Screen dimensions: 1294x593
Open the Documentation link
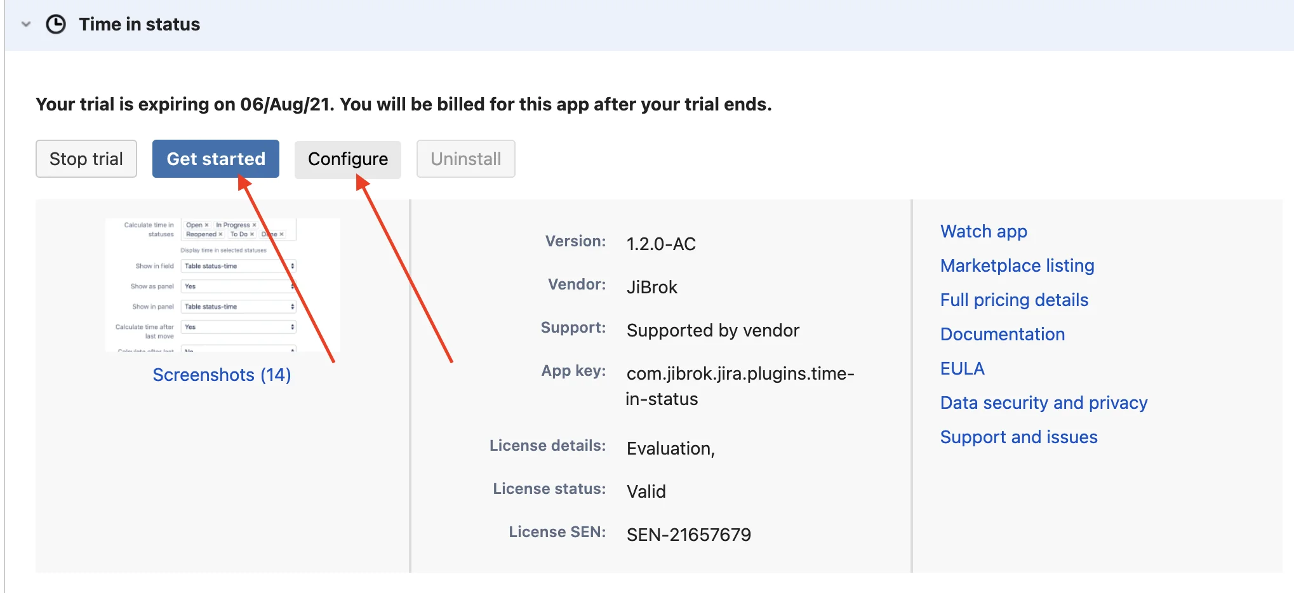pyautogui.click(x=1003, y=334)
